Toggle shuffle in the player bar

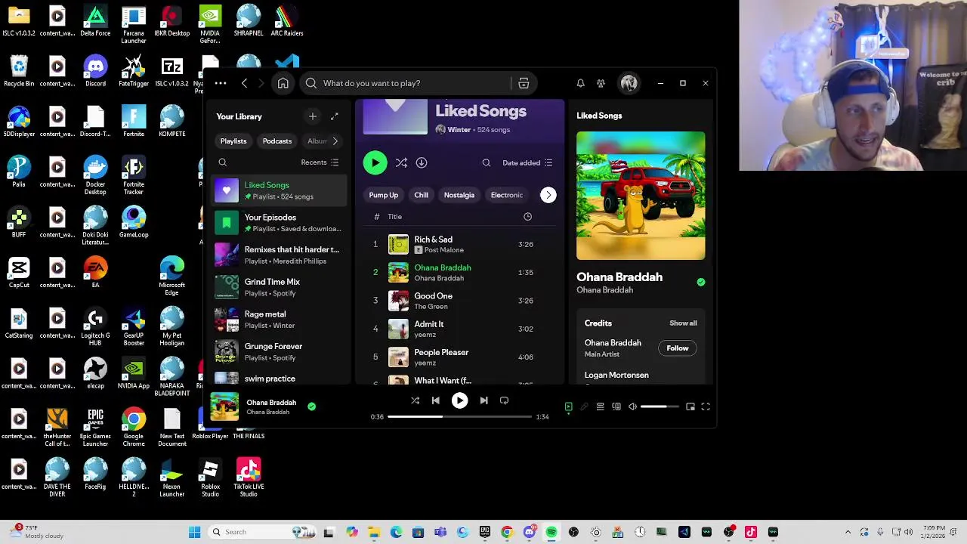pyautogui.click(x=415, y=400)
